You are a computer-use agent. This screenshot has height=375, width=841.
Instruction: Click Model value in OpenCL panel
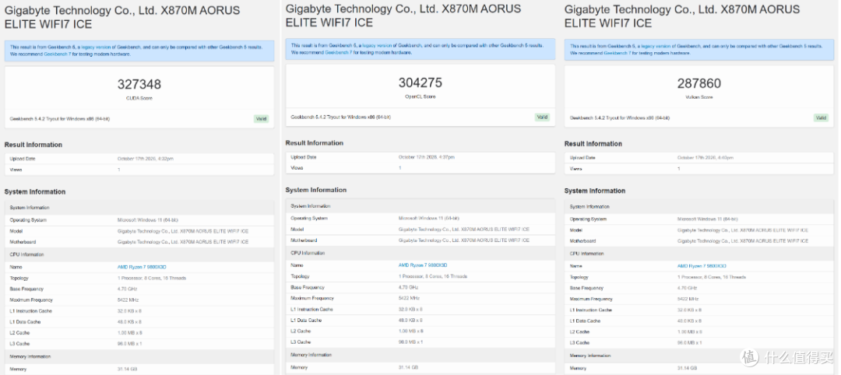[x=464, y=230]
